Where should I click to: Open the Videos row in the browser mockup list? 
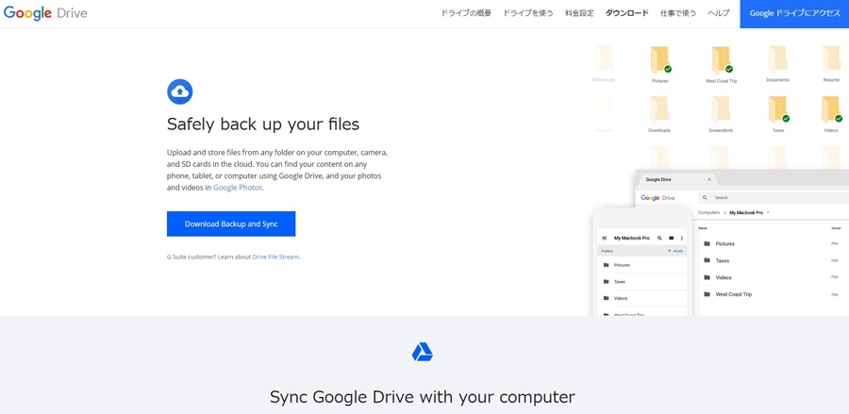pos(774,277)
